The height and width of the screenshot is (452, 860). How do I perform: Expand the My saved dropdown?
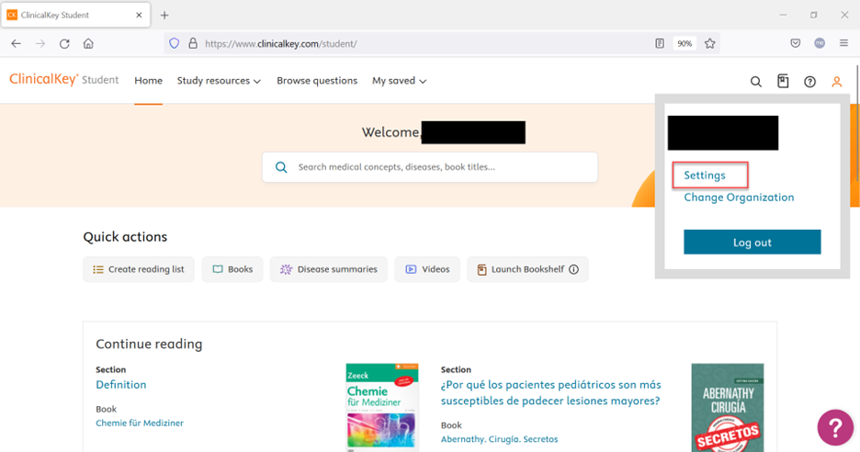click(399, 81)
